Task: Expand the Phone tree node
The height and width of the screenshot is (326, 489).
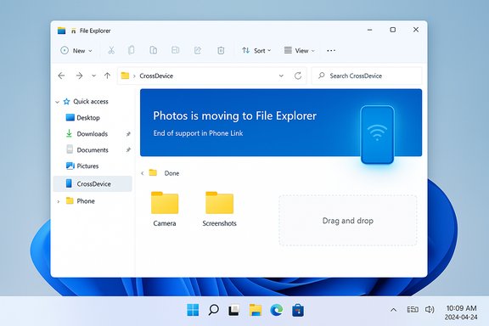Action: coord(59,201)
